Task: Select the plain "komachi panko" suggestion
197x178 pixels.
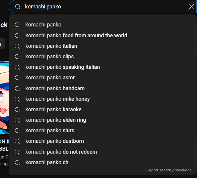Action: (x=43, y=25)
